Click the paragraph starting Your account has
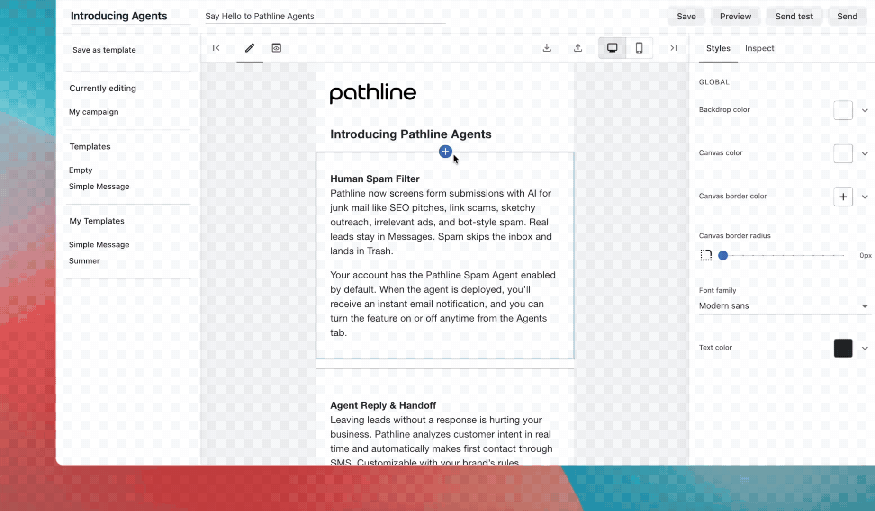Image resolution: width=875 pixels, height=511 pixels. click(443, 304)
